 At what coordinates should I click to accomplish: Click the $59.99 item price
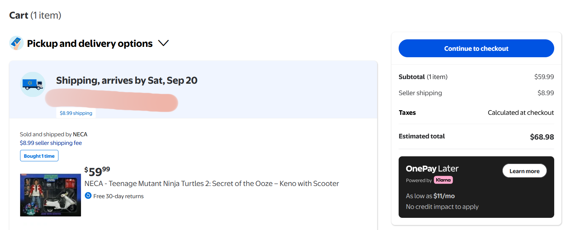tap(97, 171)
